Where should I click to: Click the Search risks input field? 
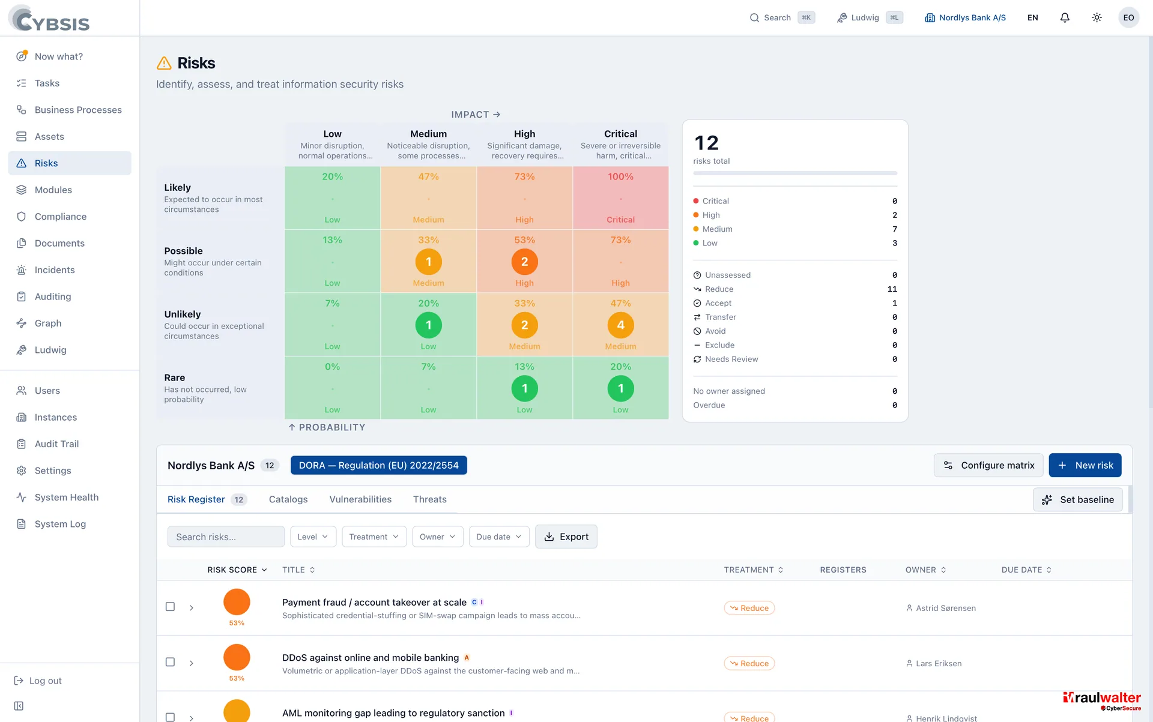[x=226, y=537]
